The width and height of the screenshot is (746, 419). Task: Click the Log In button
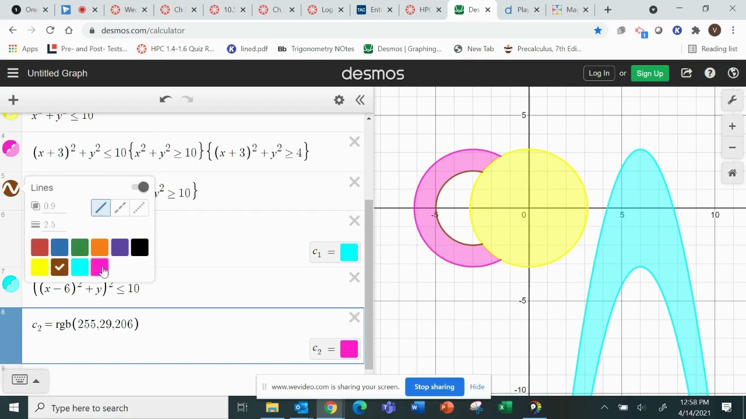click(x=599, y=73)
